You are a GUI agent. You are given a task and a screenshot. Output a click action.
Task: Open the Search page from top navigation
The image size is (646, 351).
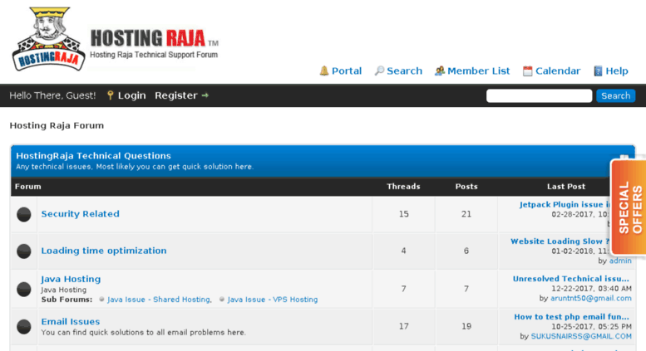(x=404, y=71)
